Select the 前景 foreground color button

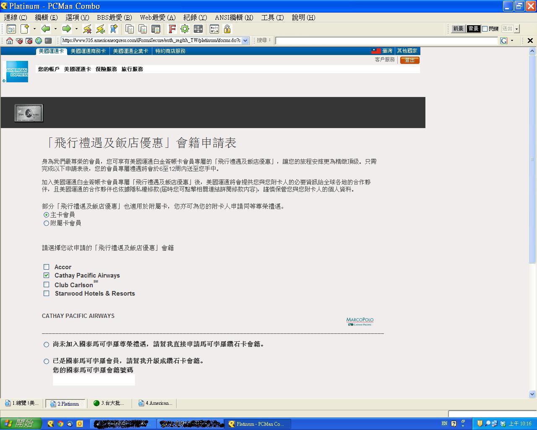click(458, 29)
